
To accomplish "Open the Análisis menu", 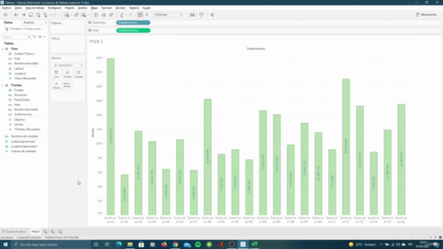I will coord(82,8).
